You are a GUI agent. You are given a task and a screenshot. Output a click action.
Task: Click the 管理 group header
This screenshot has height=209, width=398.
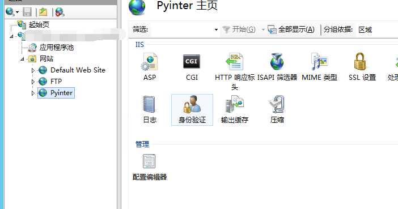point(142,144)
